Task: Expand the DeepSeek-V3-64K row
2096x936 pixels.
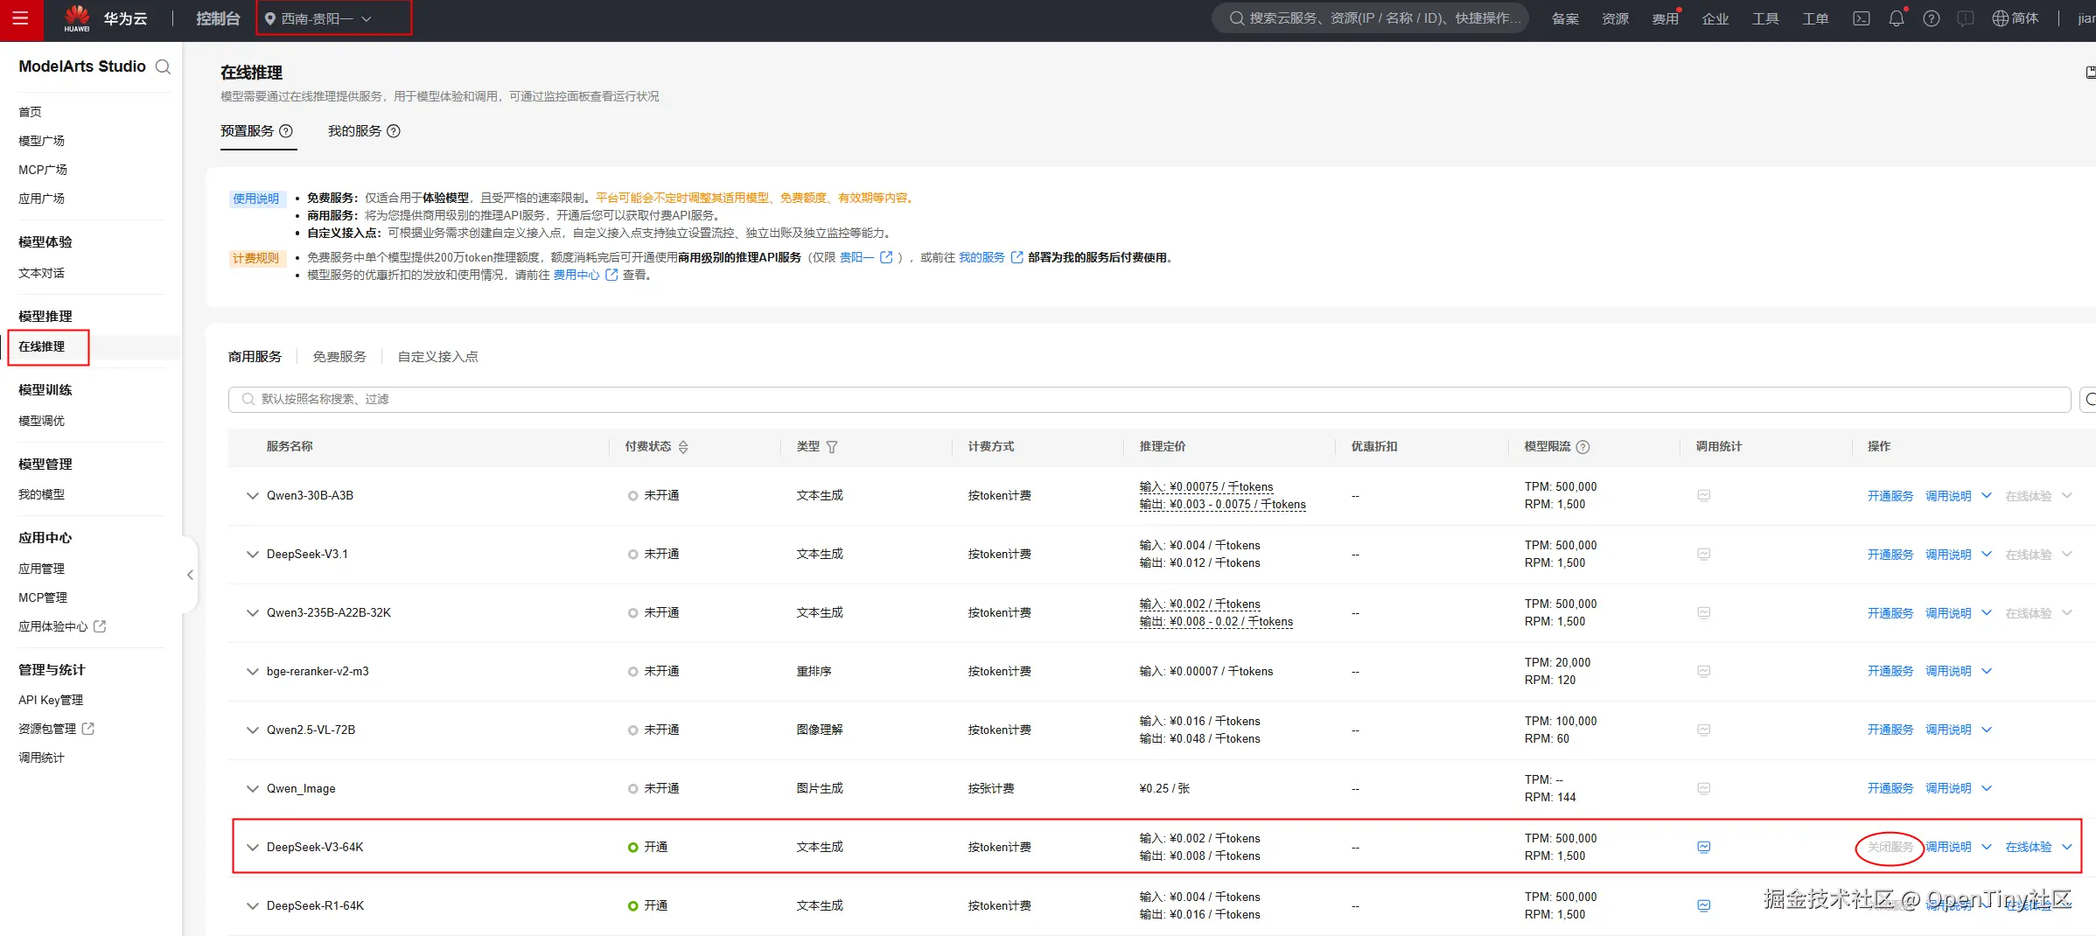Action: coord(253,848)
